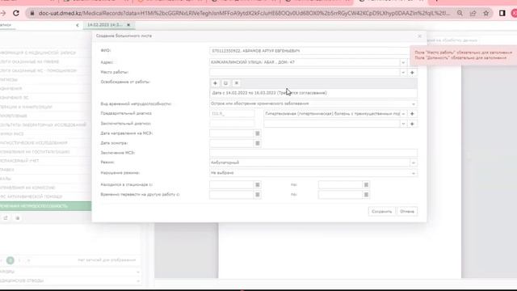Screen dimensions: 517x291
Task: Open the calendar for hospital stay start
Action: [x=258, y=185]
